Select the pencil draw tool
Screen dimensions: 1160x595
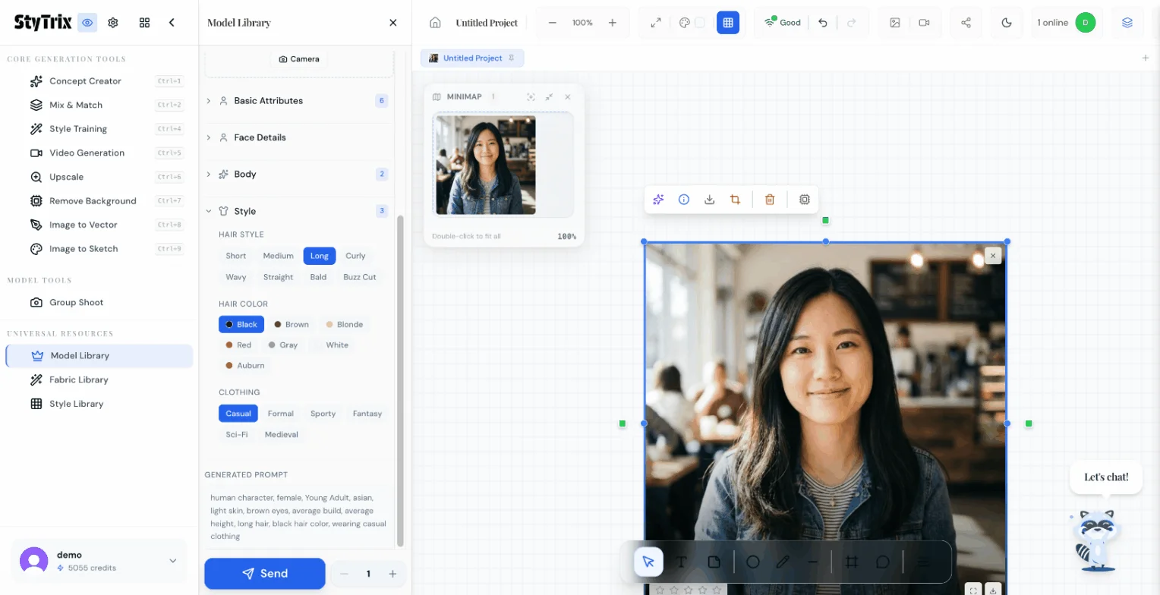(x=783, y=562)
